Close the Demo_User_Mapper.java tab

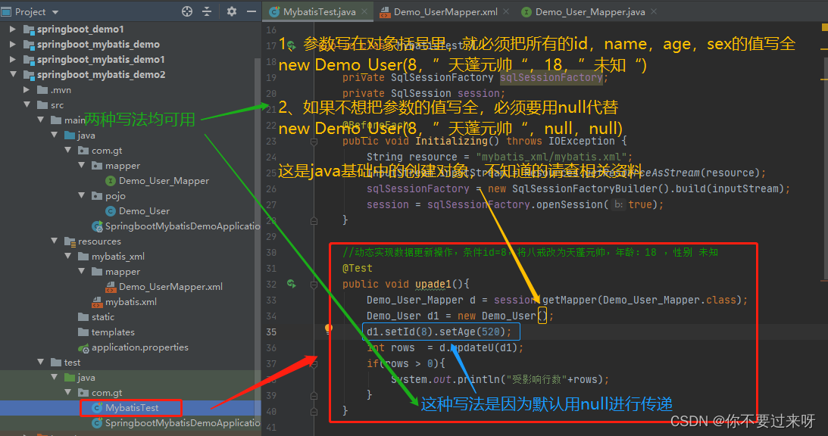654,11
